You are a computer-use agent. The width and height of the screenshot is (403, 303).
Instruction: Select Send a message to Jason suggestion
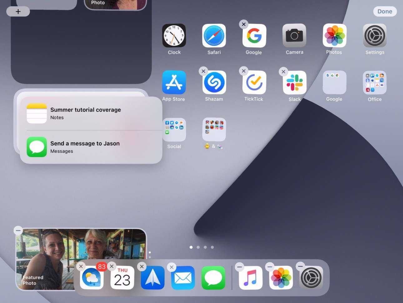pyautogui.click(x=91, y=147)
